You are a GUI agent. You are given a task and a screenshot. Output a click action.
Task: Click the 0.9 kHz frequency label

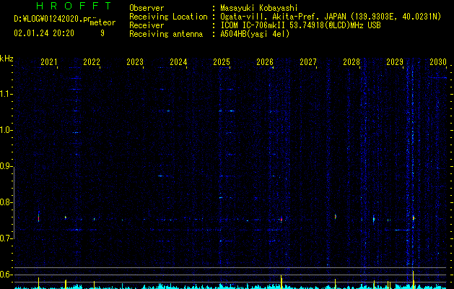pyautogui.click(x=6, y=166)
